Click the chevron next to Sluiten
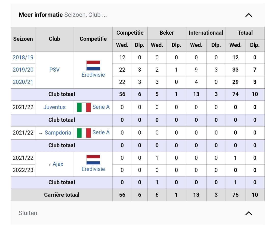275x225 pixels. [249, 213]
